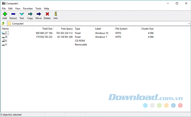Click the Move arrow toolbar icon
The height and width of the screenshot is (117, 191).
(x=39, y=14)
